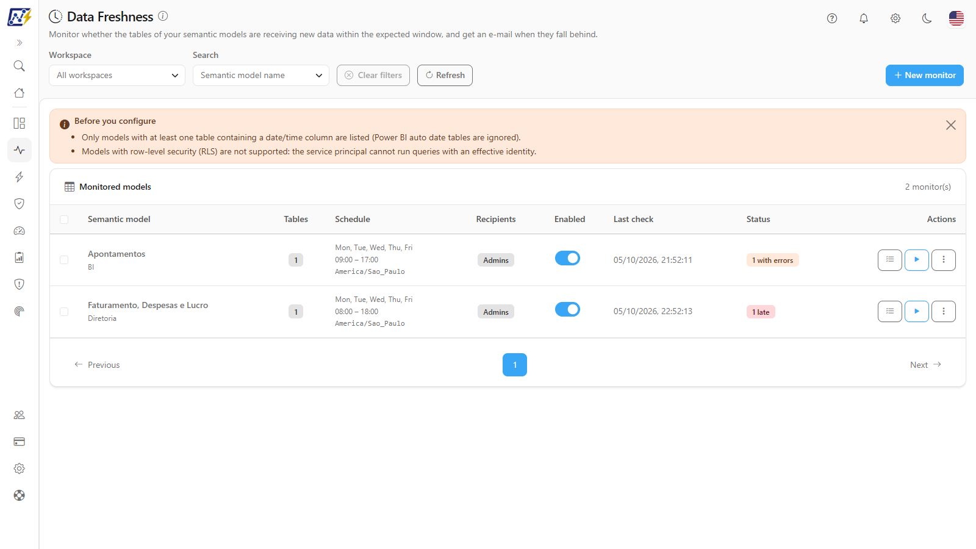Image resolution: width=976 pixels, height=549 pixels.
Task: Go to page 1 in pagination
Action: click(515, 365)
